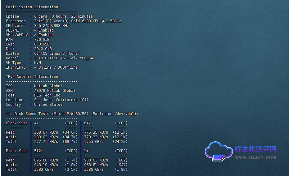Click the X mark before Offline
The image size is (289, 176).
pyautogui.click(x=60, y=67)
